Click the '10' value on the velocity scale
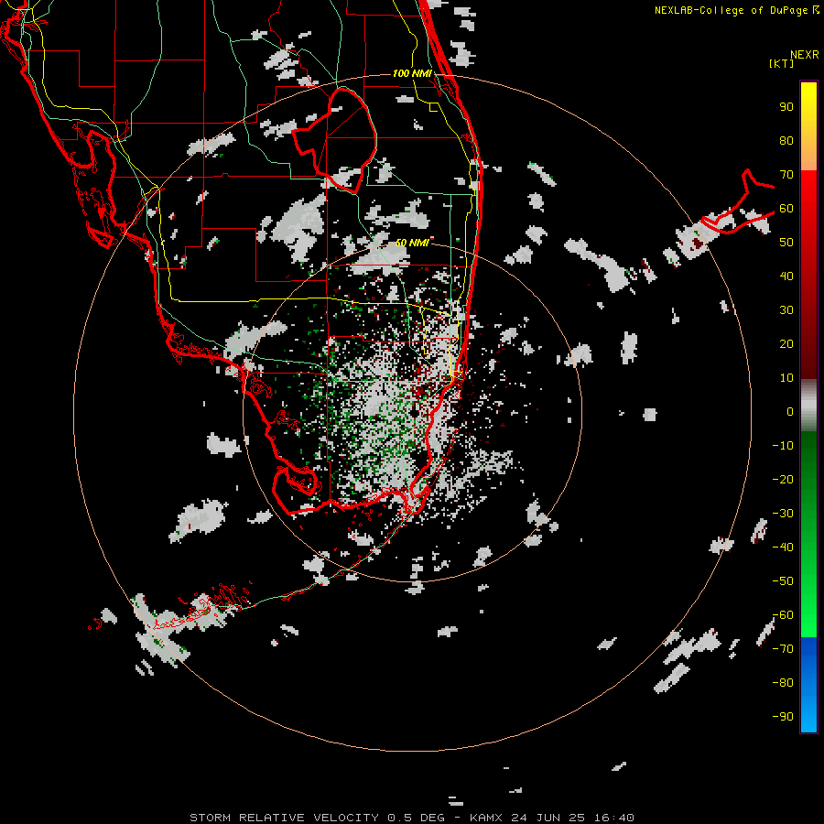This screenshot has height=824, width=824. (x=786, y=378)
